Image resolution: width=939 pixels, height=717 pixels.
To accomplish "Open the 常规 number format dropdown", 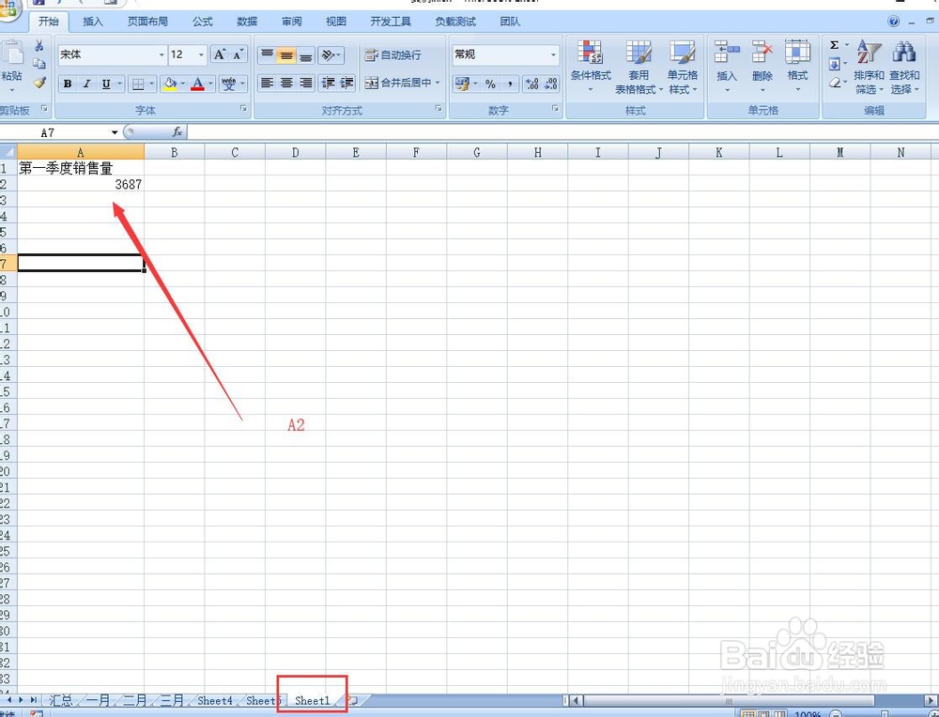I will click(x=553, y=54).
